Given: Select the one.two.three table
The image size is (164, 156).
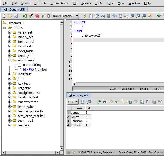Looking at the screenshot, I should (x=28, y=102).
